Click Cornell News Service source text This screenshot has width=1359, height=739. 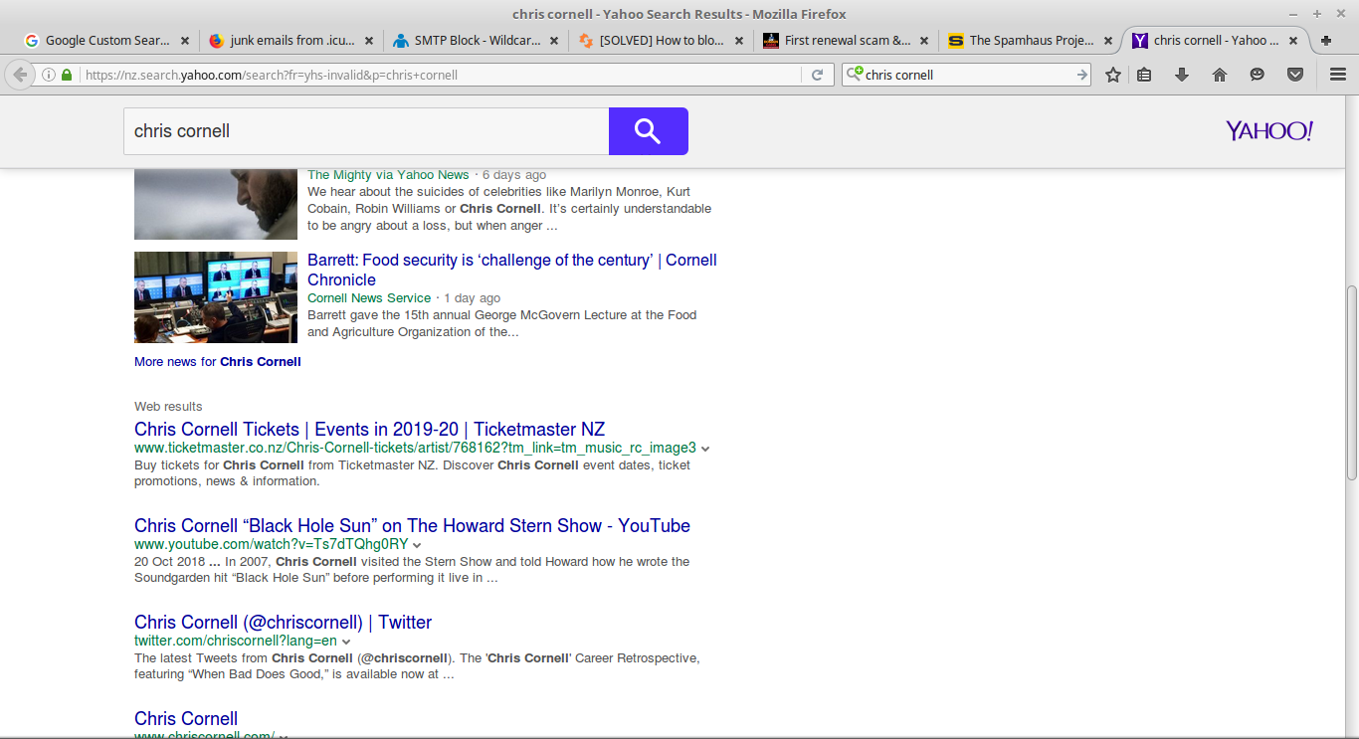[369, 298]
